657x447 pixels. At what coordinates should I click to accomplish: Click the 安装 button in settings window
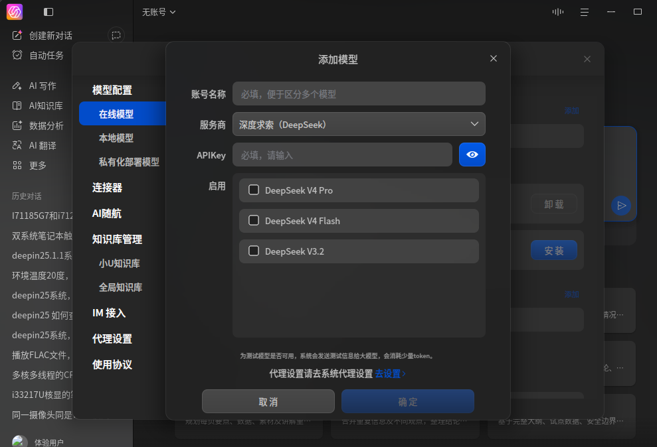point(554,251)
